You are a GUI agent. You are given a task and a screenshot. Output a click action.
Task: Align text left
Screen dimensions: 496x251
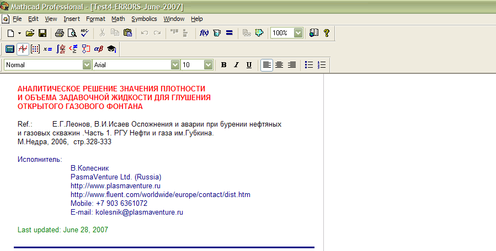point(266,65)
